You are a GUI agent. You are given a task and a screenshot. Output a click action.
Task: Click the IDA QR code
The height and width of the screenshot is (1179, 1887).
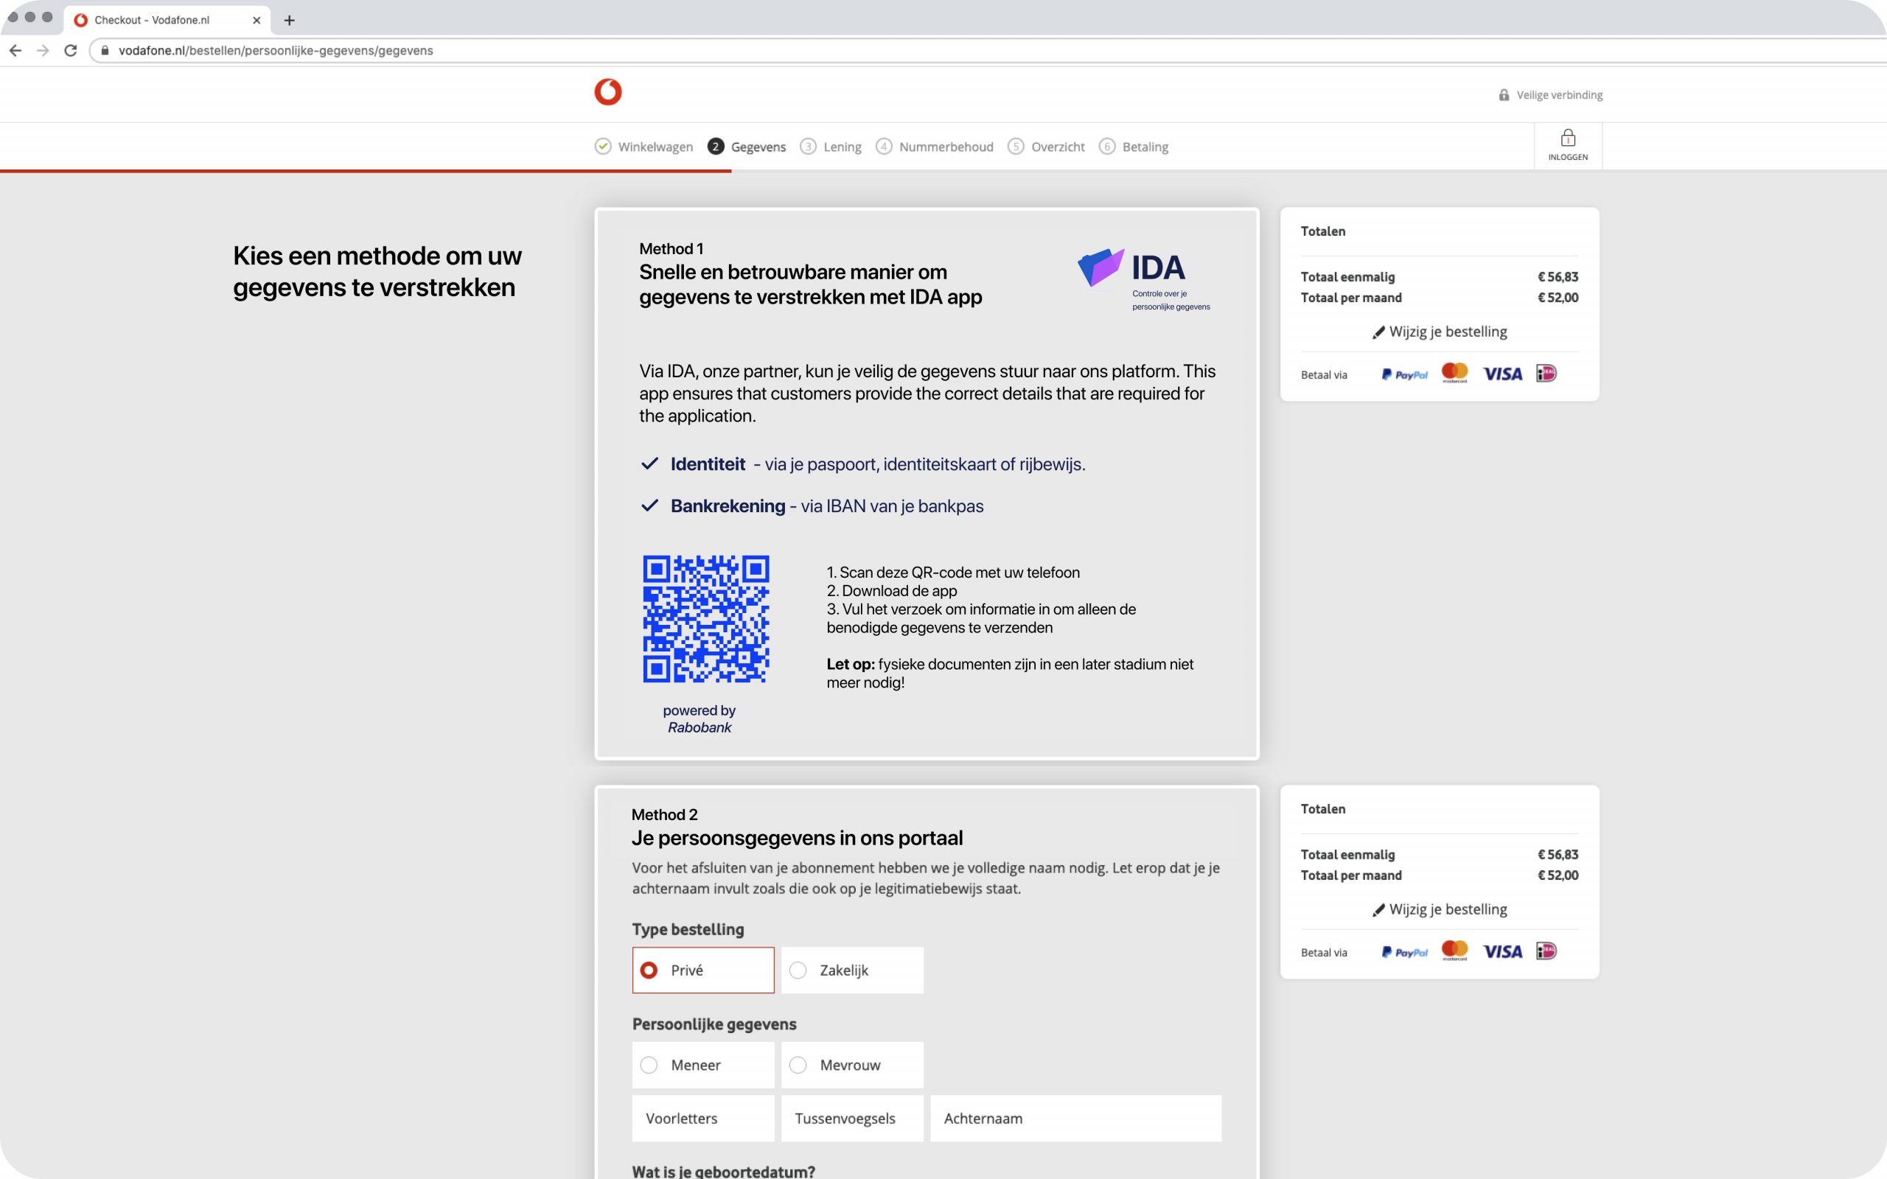tap(705, 618)
